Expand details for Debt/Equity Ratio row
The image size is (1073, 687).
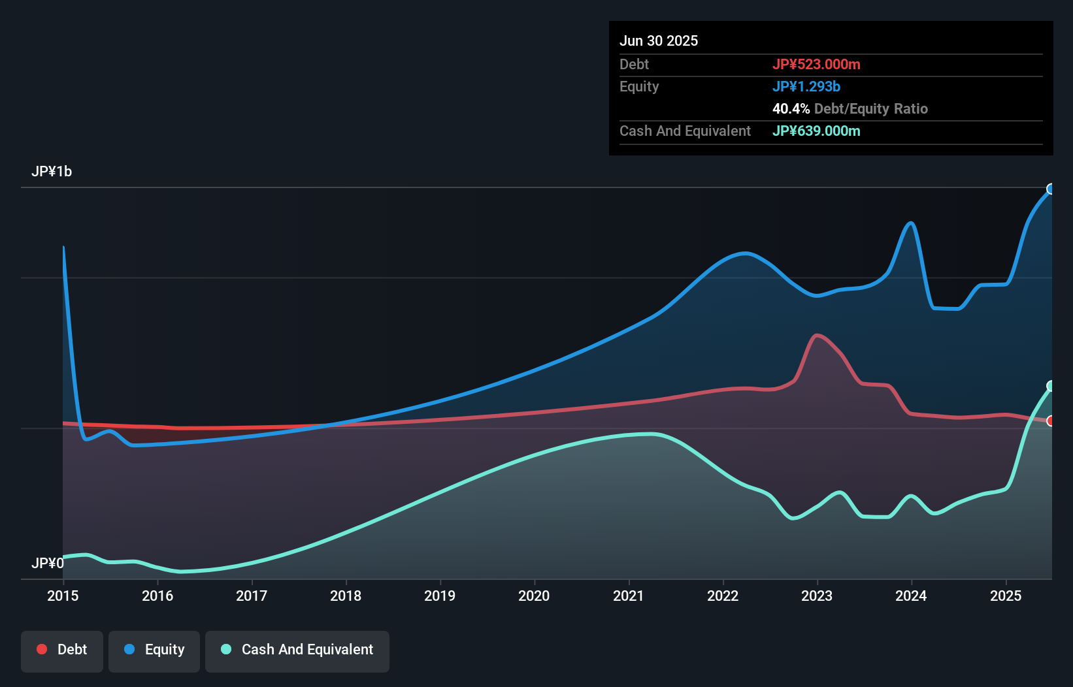(x=850, y=108)
